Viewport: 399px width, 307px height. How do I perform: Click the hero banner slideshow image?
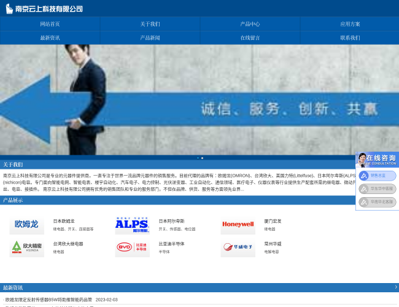pos(199,99)
